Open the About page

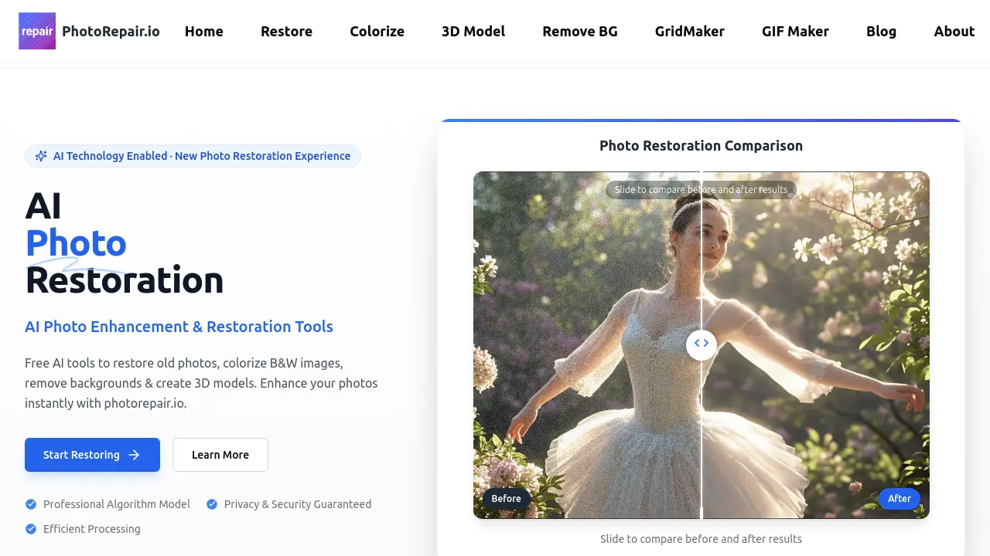tap(954, 31)
